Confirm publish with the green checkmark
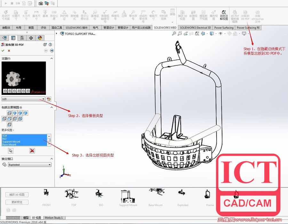 coord(3,51)
